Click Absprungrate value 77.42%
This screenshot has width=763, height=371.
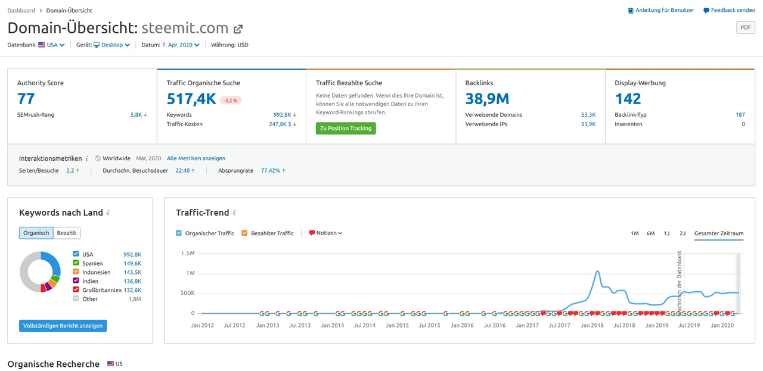pos(271,170)
